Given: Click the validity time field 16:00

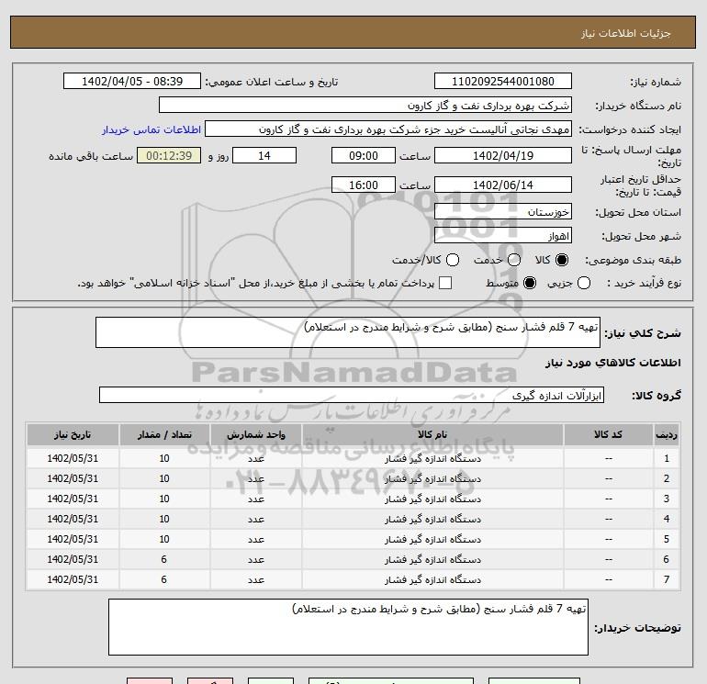Looking at the screenshot, I should point(364,185).
